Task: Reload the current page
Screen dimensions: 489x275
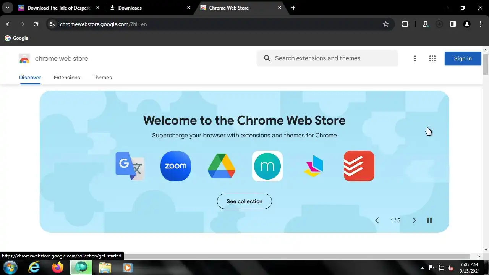Action: 36,24
